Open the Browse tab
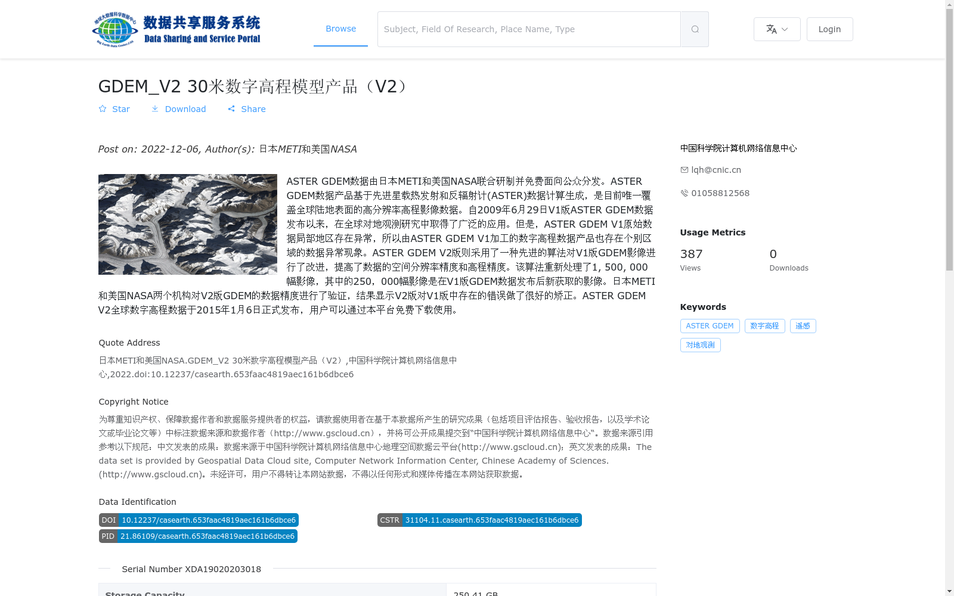Image resolution: width=954 pixels, height=596 pixels. tap(340, 29)
